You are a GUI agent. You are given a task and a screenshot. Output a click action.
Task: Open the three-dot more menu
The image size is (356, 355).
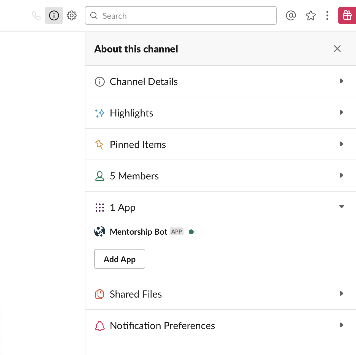[327, 15]
